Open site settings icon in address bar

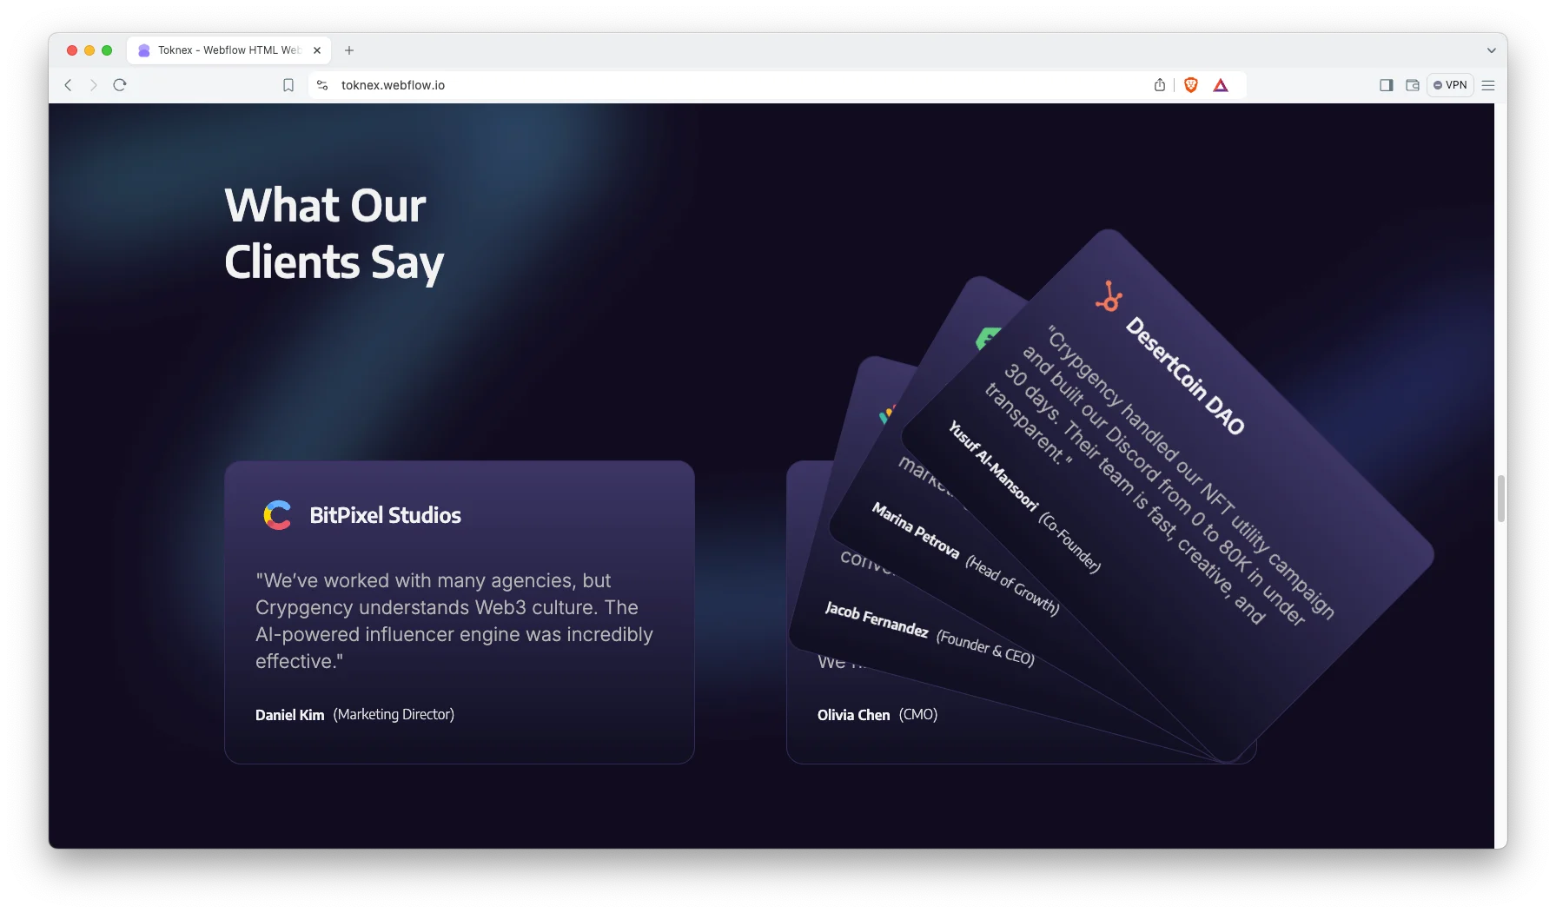pyautogui.click(x=322, y=85)
